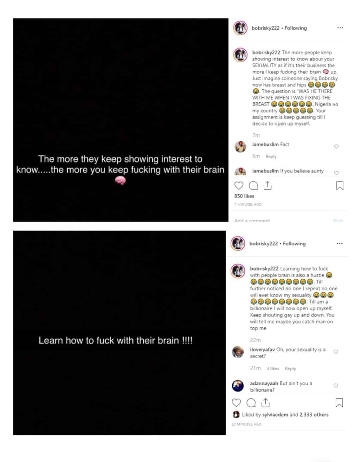
Task: Bookmark the first post
Action: [339, 186]
